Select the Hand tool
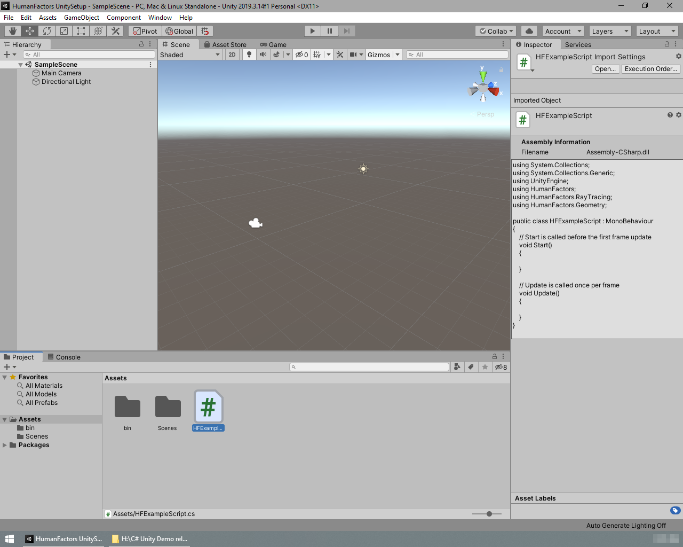The height and width of the screenshot is (547, 683). coord(13,31)
